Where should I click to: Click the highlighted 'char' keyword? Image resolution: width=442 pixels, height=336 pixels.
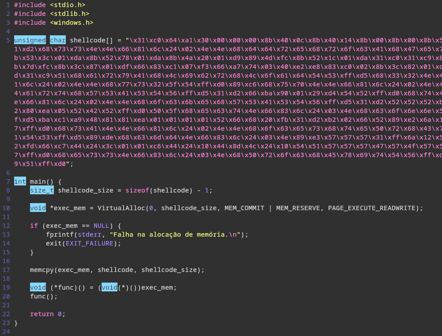click(x=57, y=40)
